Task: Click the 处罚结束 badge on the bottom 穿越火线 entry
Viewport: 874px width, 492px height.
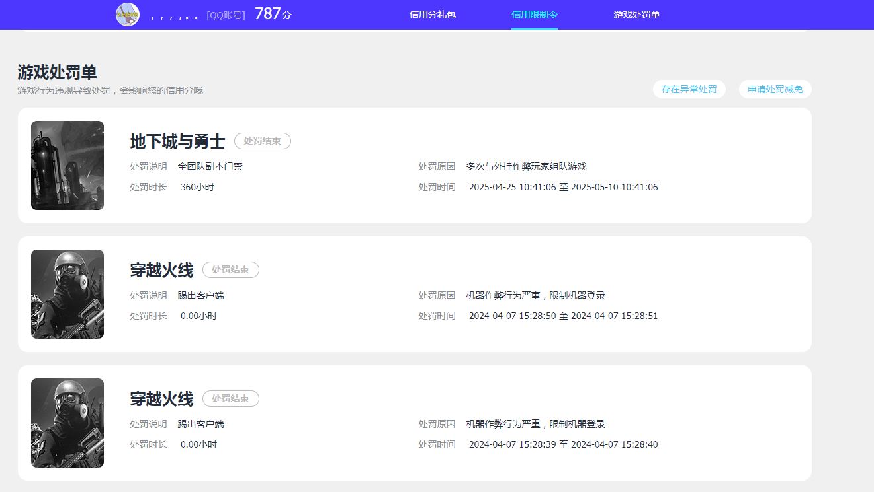Action: point(230,398)
